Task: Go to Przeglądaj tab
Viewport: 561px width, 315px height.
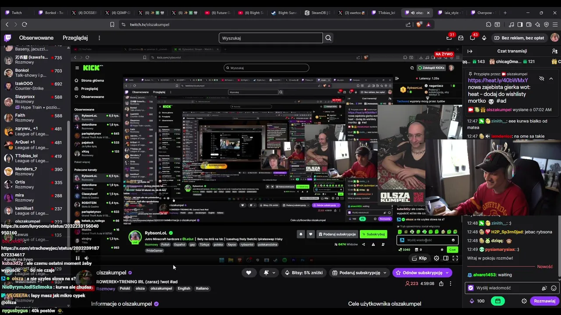Action: (75, 38)
